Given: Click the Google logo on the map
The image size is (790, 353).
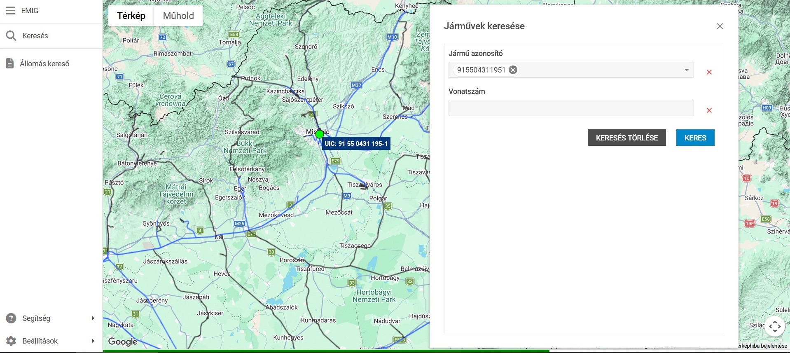Looking at the screenshot, I should click(123, 341).
